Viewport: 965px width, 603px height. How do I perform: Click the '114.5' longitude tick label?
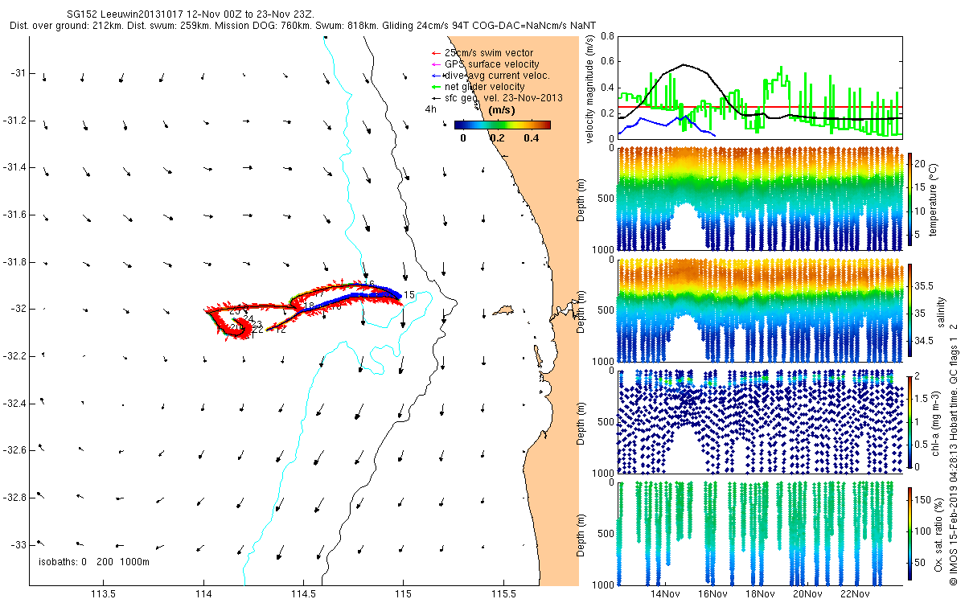[x=303, y=595]
